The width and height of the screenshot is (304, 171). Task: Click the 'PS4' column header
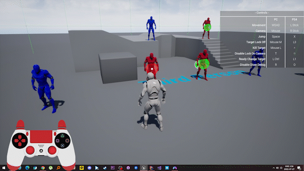294,19
